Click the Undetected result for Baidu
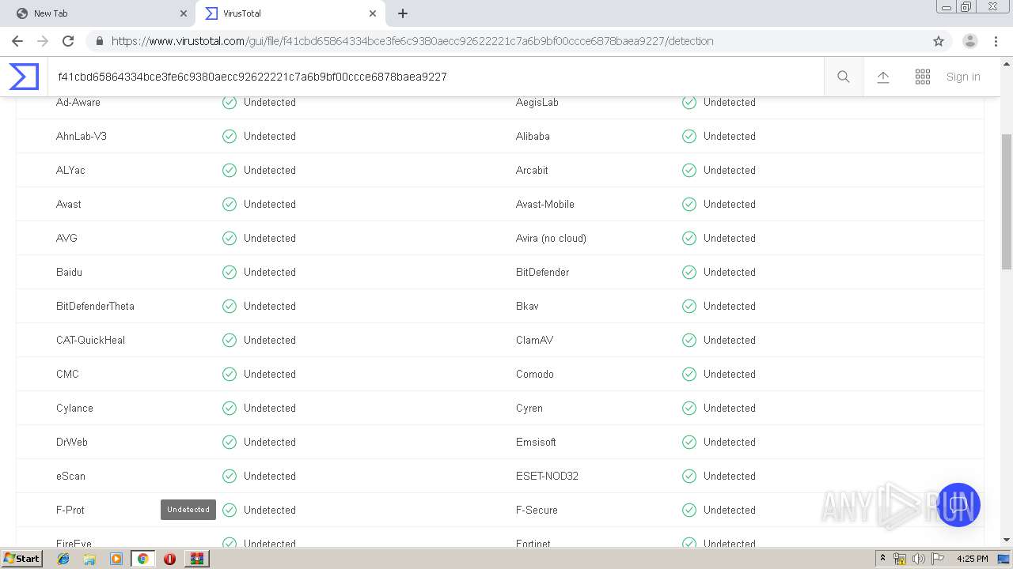Image resolution: width=1013 pixels, height=569 pixels. point(270,272)
